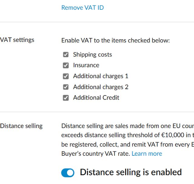Viewport: 194px width, 184px height.
Task: Open the Learn more link
Action: point(147,154)
